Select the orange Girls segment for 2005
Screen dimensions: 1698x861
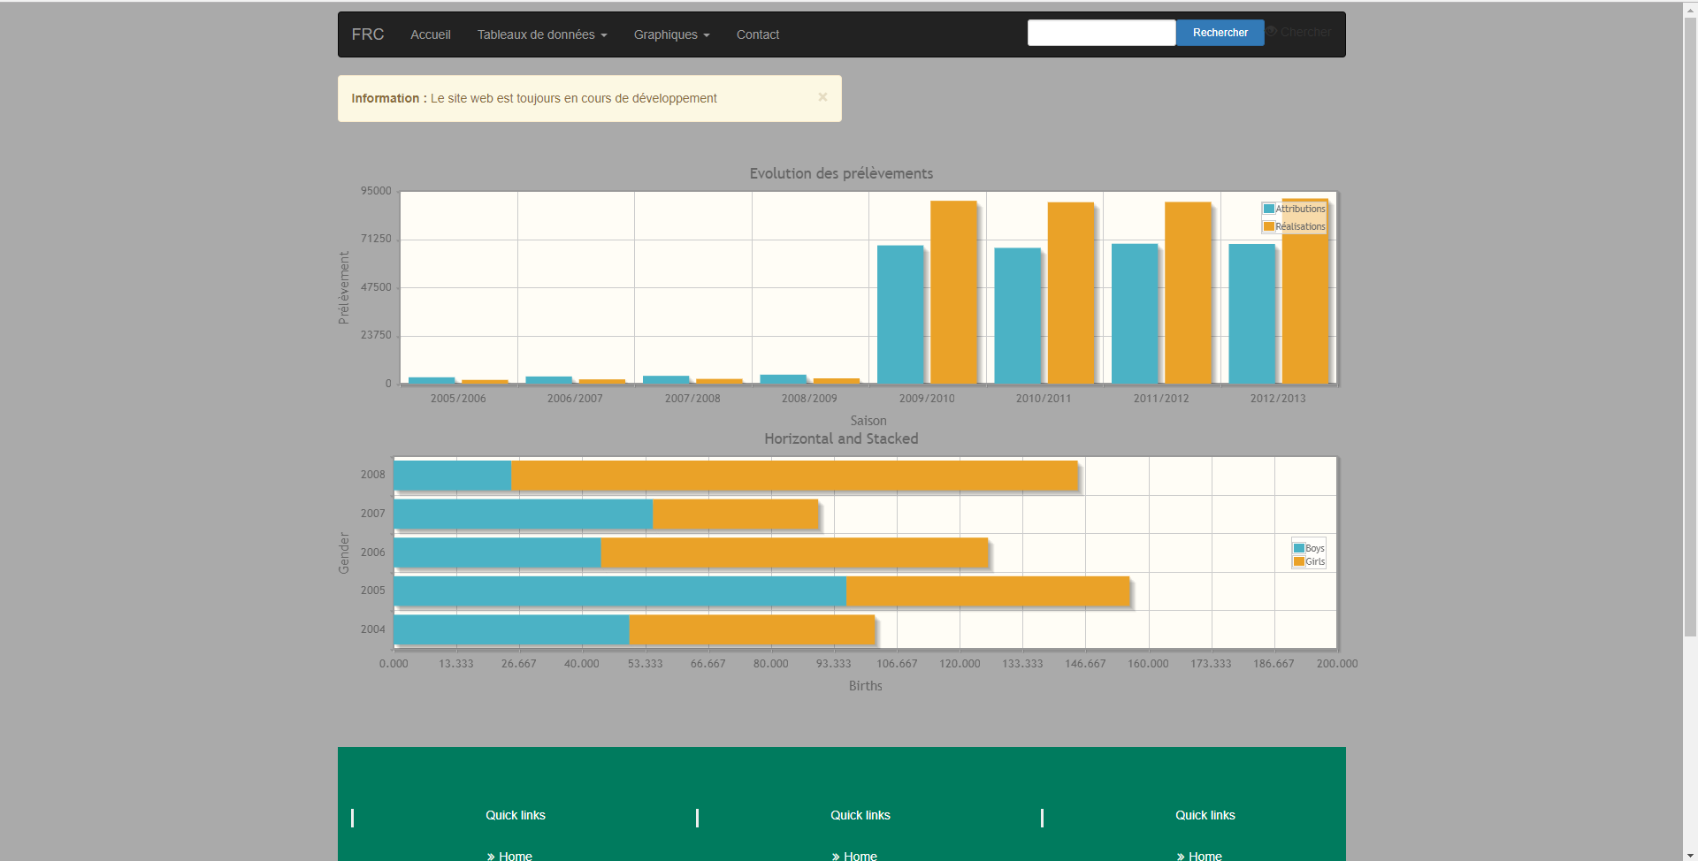click(x=988, y=591)
